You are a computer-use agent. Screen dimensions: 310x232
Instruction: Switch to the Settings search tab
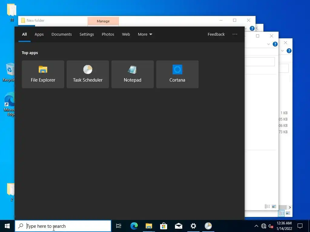pos(87,34)
